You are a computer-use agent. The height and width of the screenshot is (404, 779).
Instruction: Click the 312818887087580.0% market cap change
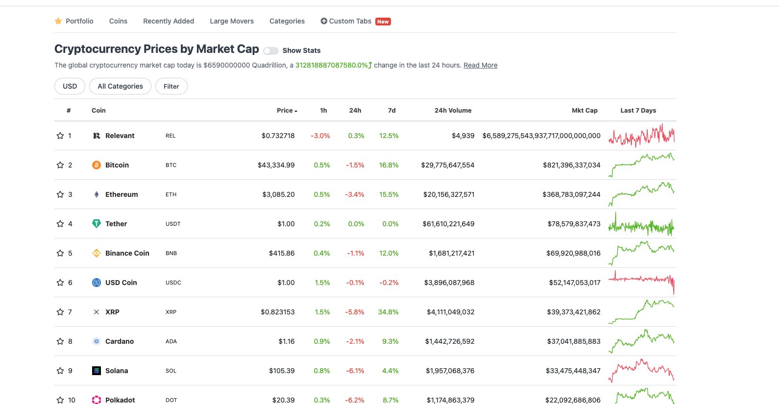tap(334, 65)
